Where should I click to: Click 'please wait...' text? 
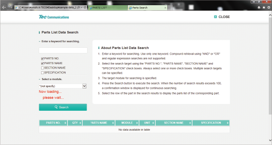coord(53,98)
